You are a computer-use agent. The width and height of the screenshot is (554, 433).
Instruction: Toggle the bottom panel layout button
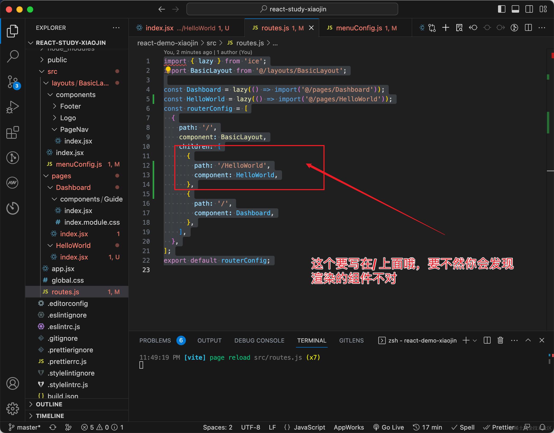point(515,9)
